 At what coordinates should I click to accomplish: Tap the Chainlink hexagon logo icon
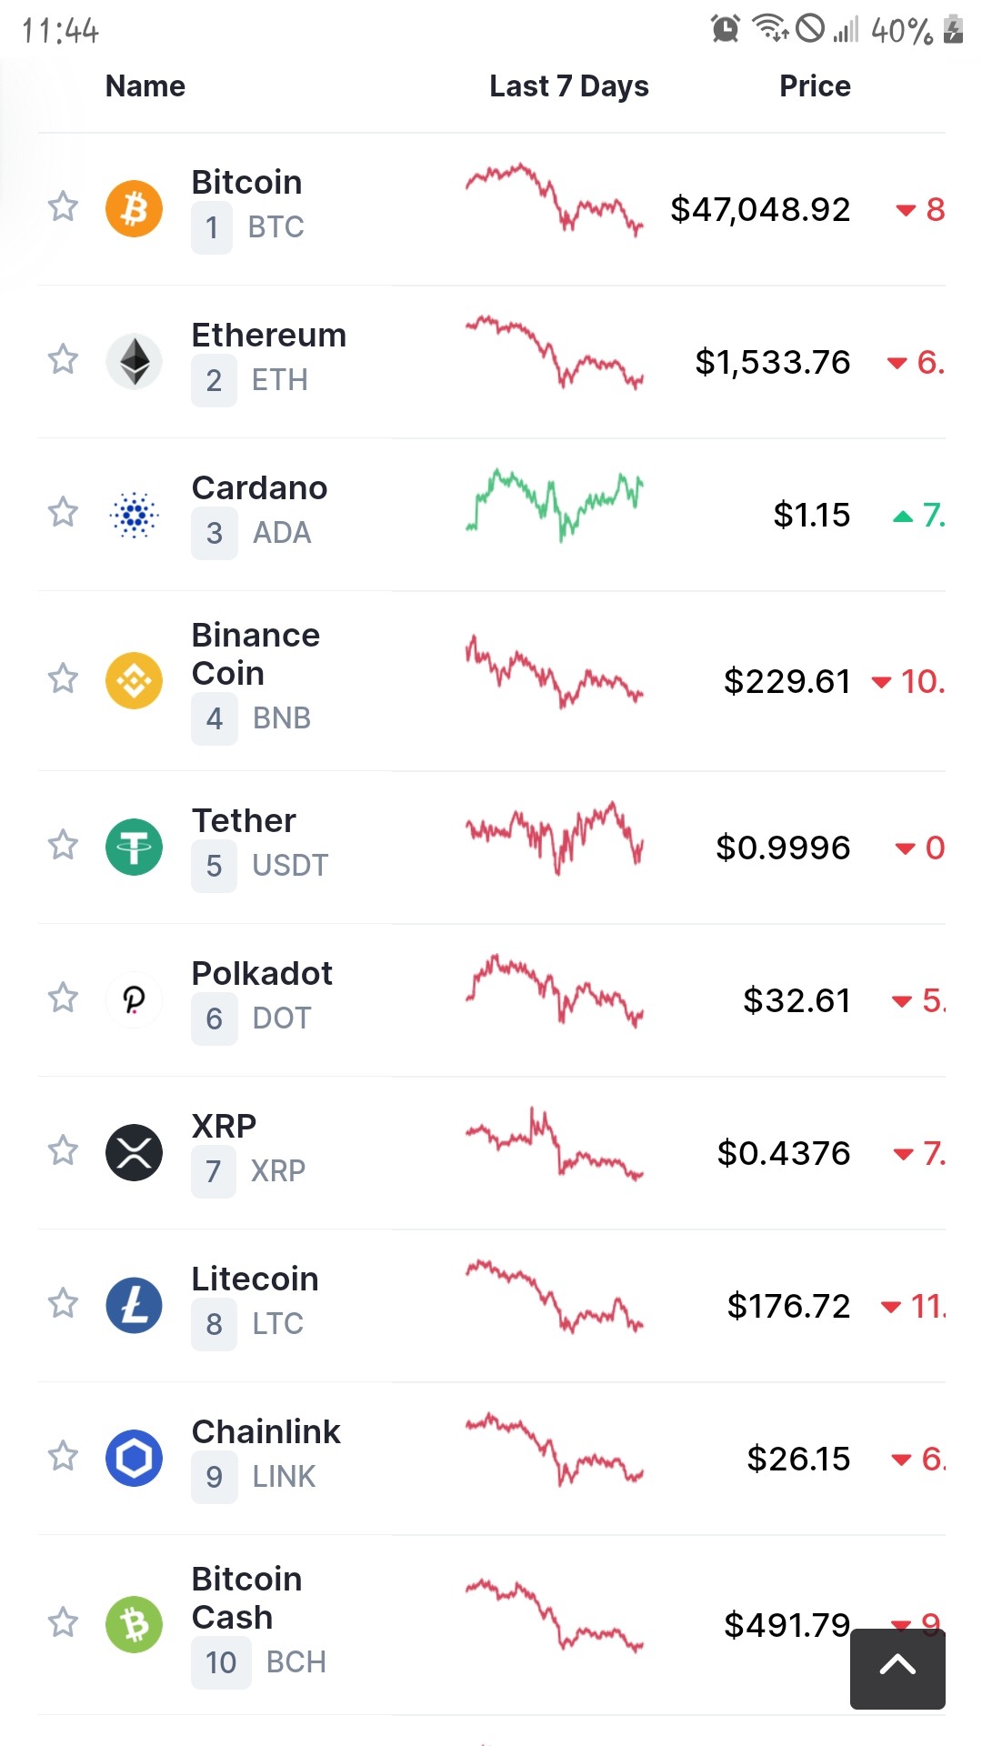pyautogui.click(x=134, y=1458)
